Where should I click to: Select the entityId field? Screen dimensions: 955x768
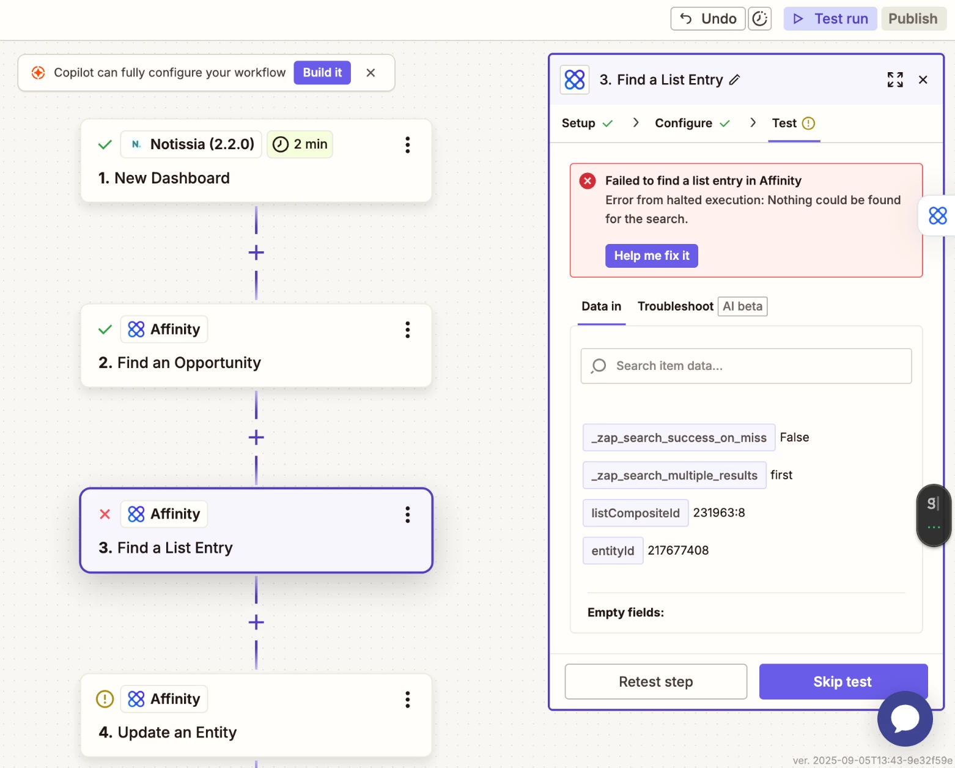coord(613,550)
